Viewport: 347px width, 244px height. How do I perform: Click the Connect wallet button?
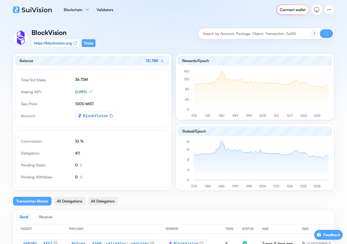coord(293,10)
